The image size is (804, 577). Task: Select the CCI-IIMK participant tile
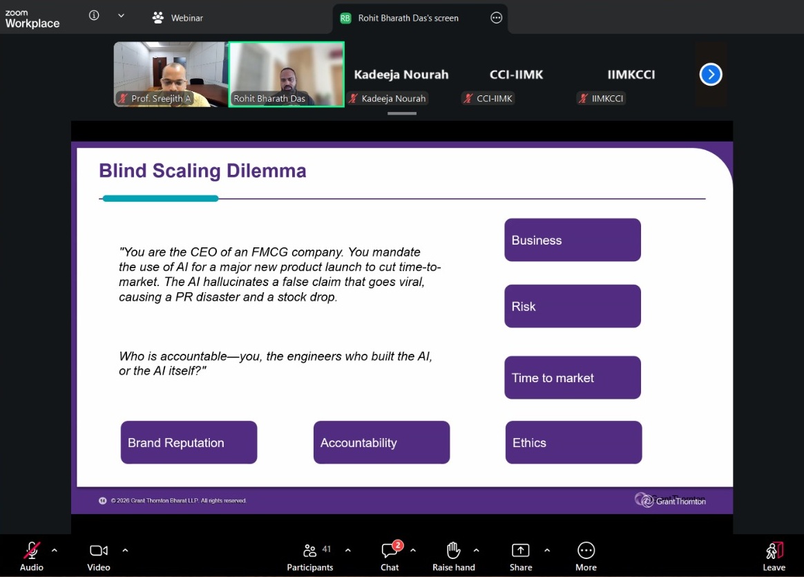pos(516,75)
